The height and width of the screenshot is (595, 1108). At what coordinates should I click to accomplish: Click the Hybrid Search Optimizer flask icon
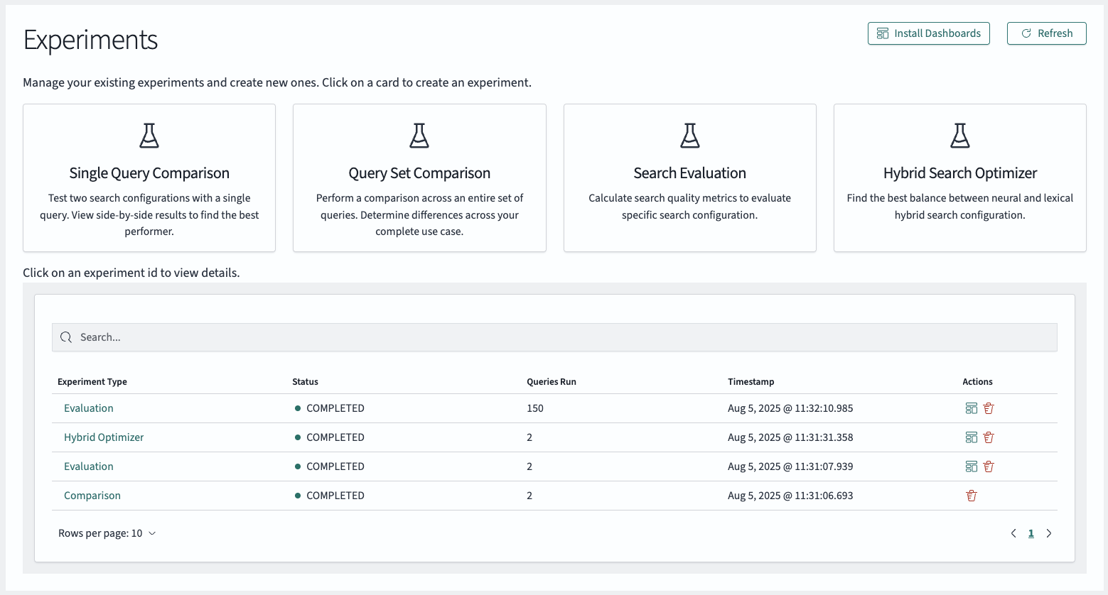pos(959,135)
